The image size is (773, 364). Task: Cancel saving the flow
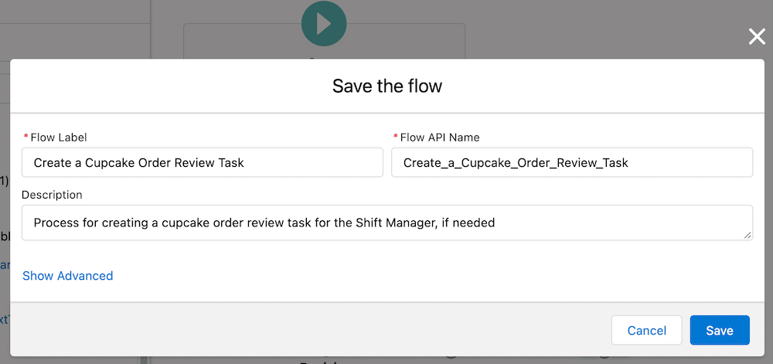(646, 331)
